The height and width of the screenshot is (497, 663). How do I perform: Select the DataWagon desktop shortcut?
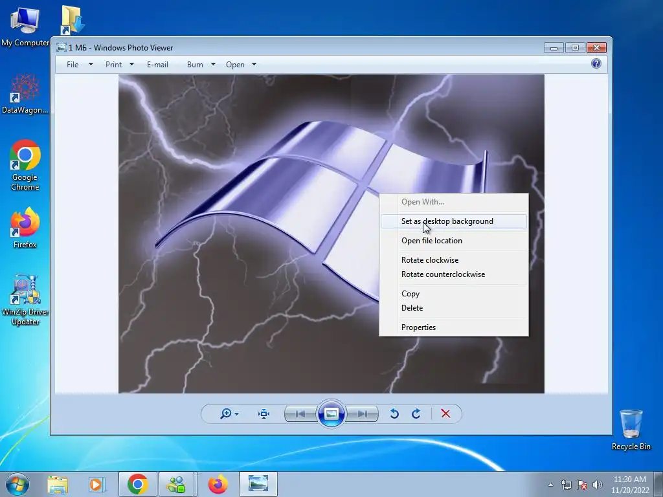click(x=25, y=94)
